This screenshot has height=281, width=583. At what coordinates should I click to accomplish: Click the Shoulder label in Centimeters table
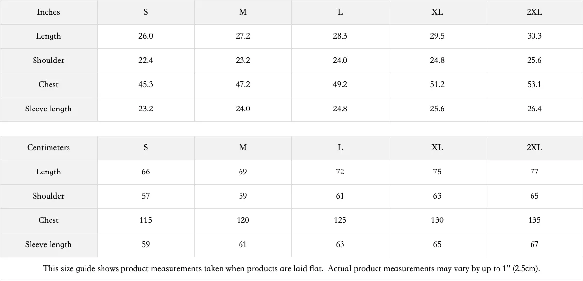pyautogui.click(x=49, y=196)
